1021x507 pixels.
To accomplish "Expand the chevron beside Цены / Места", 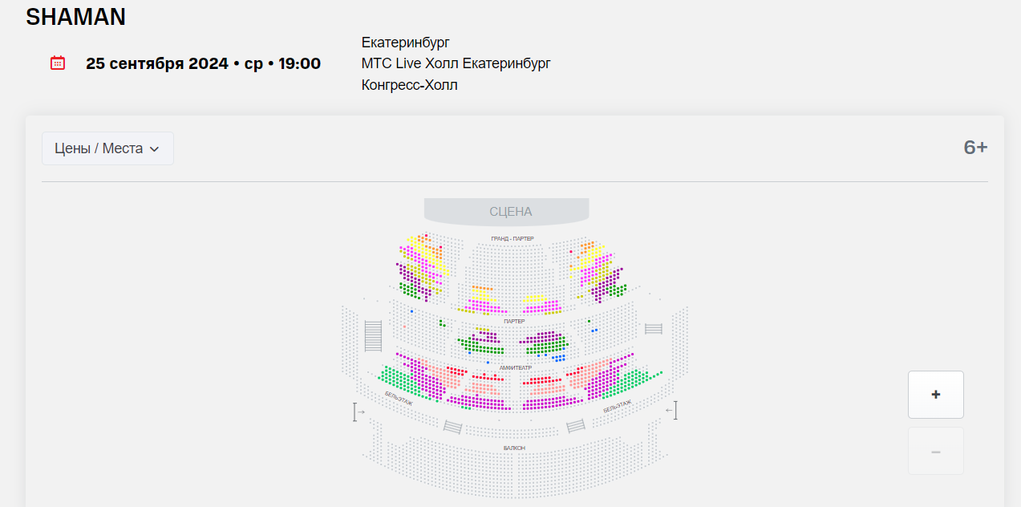I will [155, 148].
